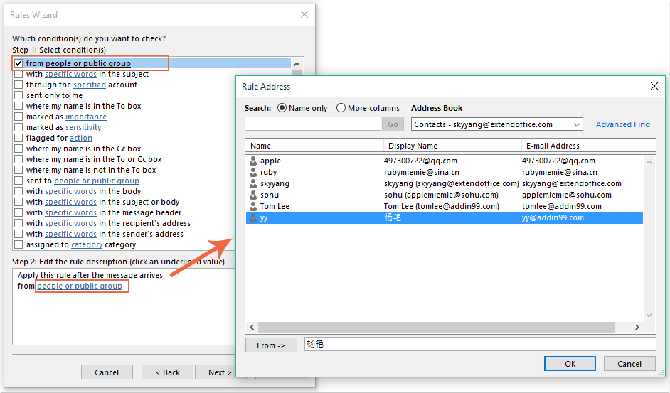Image resolution: width=670 pixels, height=393 pixels.
Task: Click the contact icon beside apple
Action: point(253,161)
